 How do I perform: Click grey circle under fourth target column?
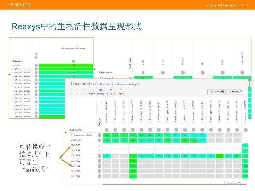(133, 129)
